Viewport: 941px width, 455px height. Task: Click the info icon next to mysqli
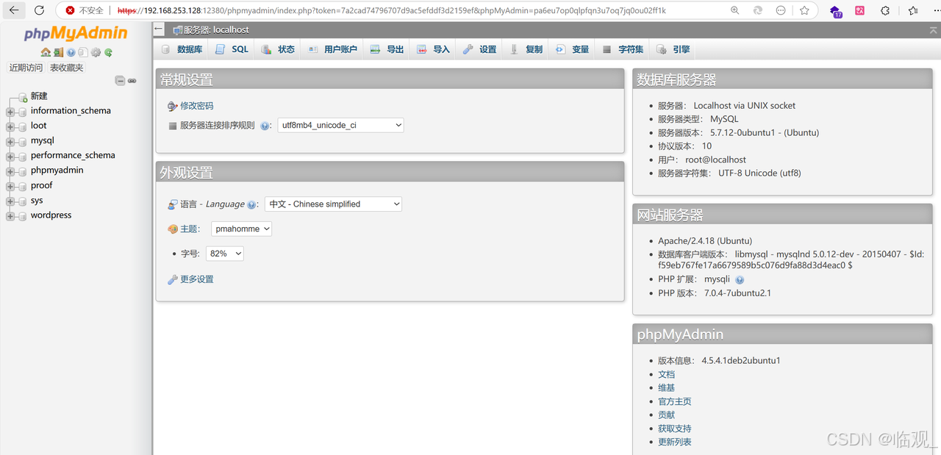click(x=740, y=280)
